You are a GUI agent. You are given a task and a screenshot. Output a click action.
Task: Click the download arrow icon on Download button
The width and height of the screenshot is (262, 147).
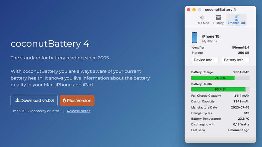[x=17, y=100]
